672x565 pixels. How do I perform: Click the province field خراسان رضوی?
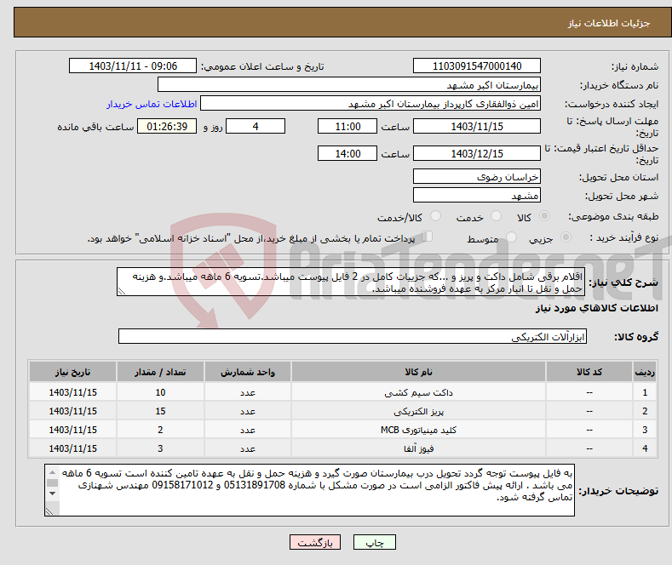click(477, 177)
